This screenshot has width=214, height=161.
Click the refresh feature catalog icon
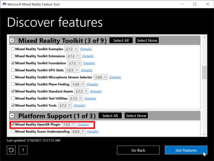click(11, 150)
